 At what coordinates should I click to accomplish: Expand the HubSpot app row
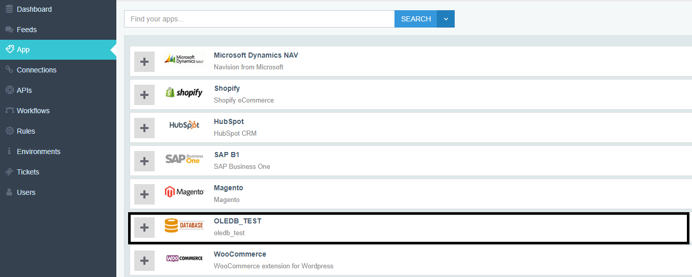click(144, 128)
